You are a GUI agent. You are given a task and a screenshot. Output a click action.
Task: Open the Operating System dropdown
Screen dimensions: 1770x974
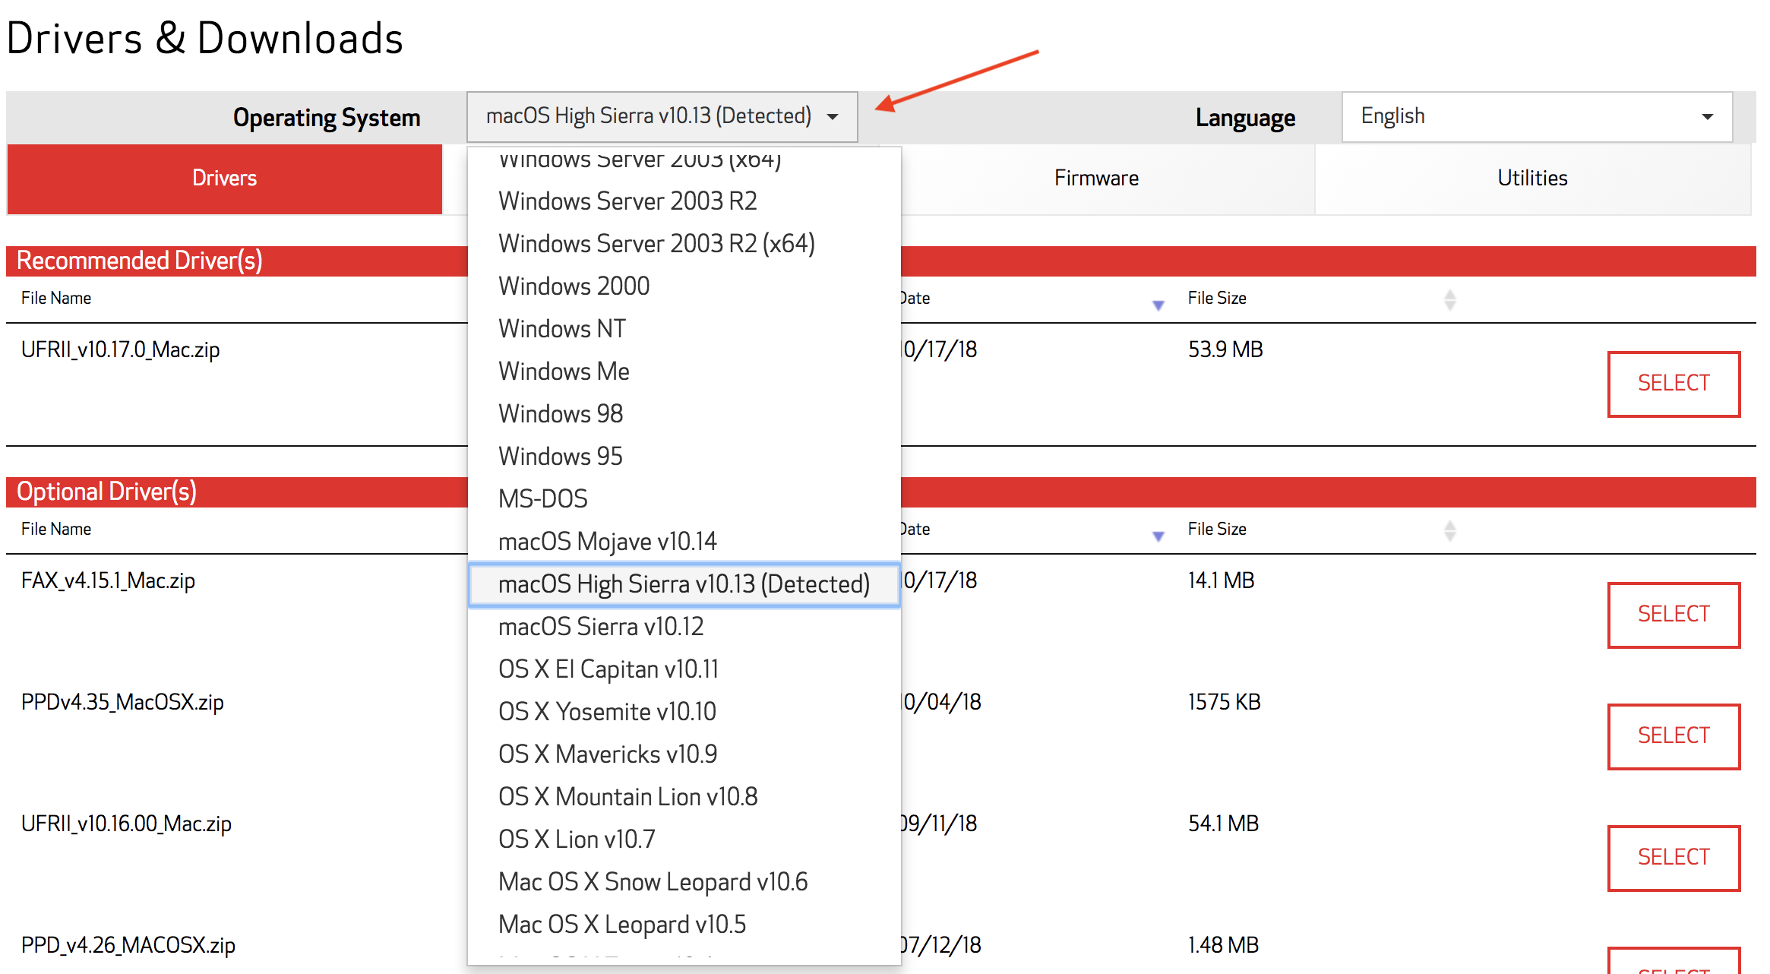[662, 117]
